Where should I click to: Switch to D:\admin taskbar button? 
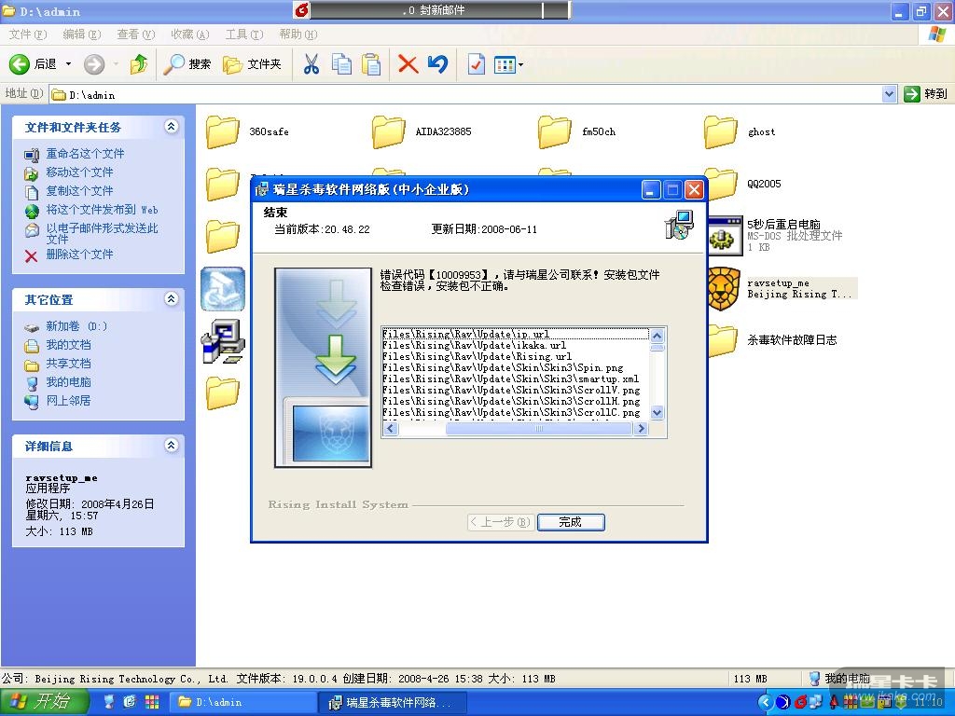pos(242,702)
